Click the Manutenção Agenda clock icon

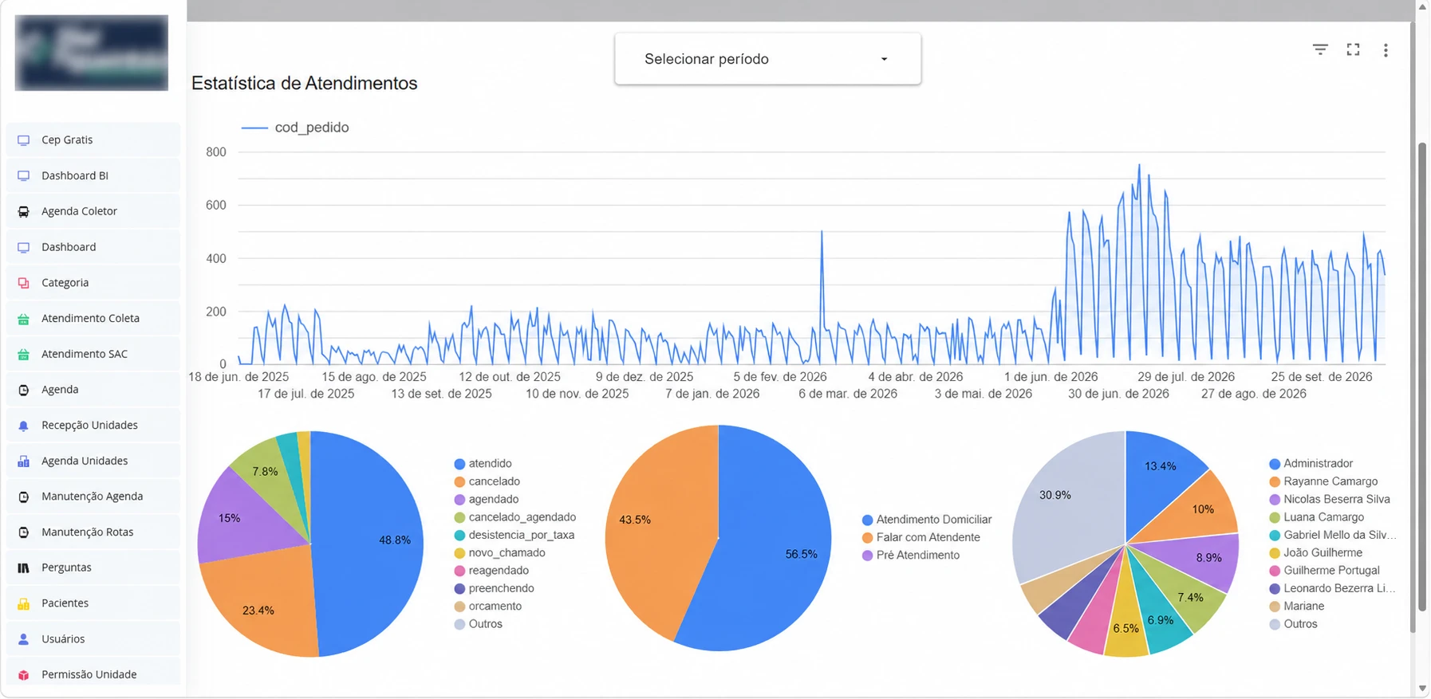[24, 497]
